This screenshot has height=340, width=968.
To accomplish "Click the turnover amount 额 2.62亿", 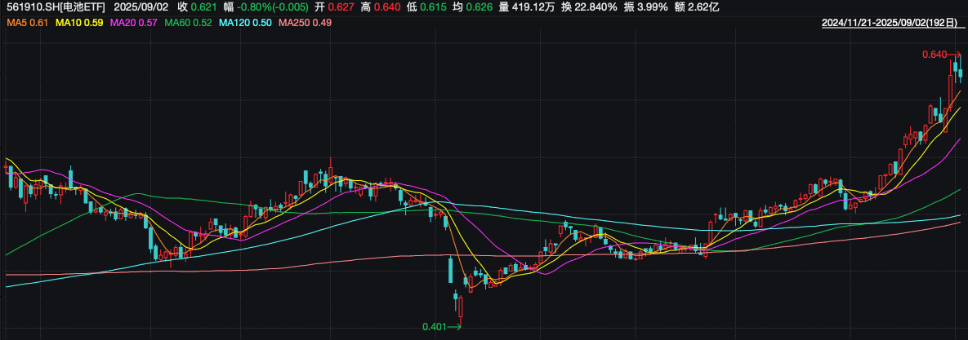I will (x=697, y=7).
